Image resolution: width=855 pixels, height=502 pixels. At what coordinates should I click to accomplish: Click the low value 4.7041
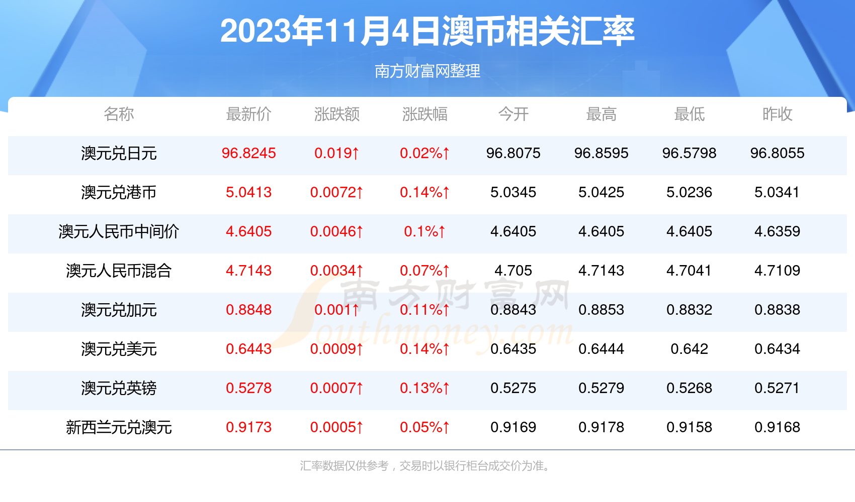(689, 271)
